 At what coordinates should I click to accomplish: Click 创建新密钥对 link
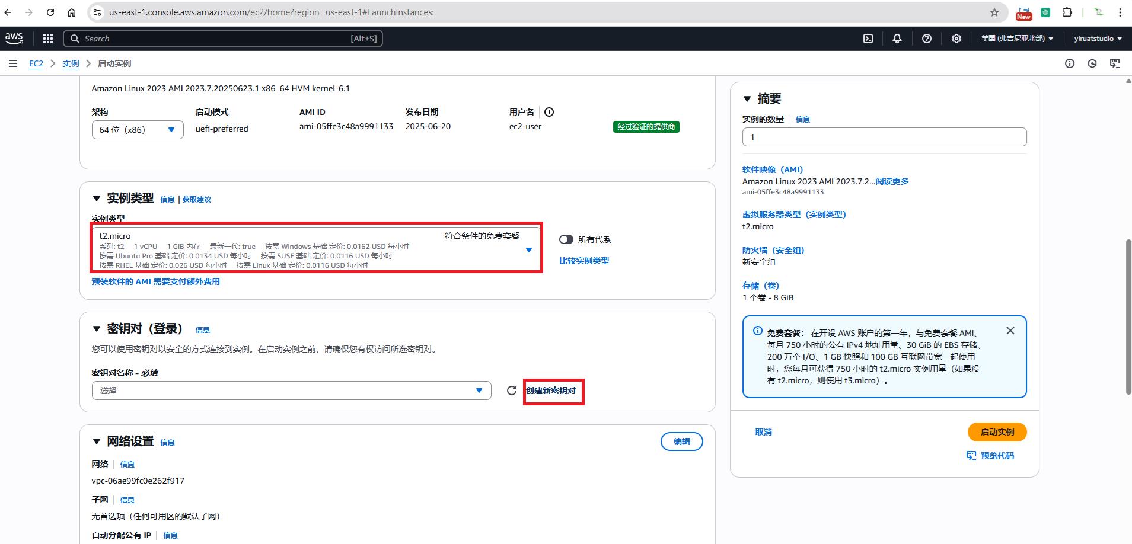click(551, 391)
